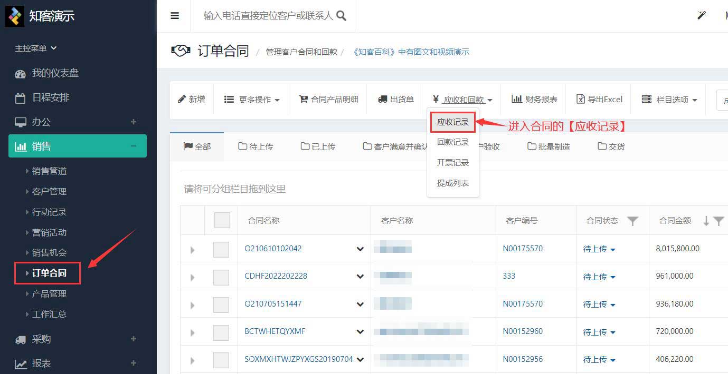Expand the 更多操作 dropdown
Viewport: 728px width, 374px height.
[x=252, y=100]
